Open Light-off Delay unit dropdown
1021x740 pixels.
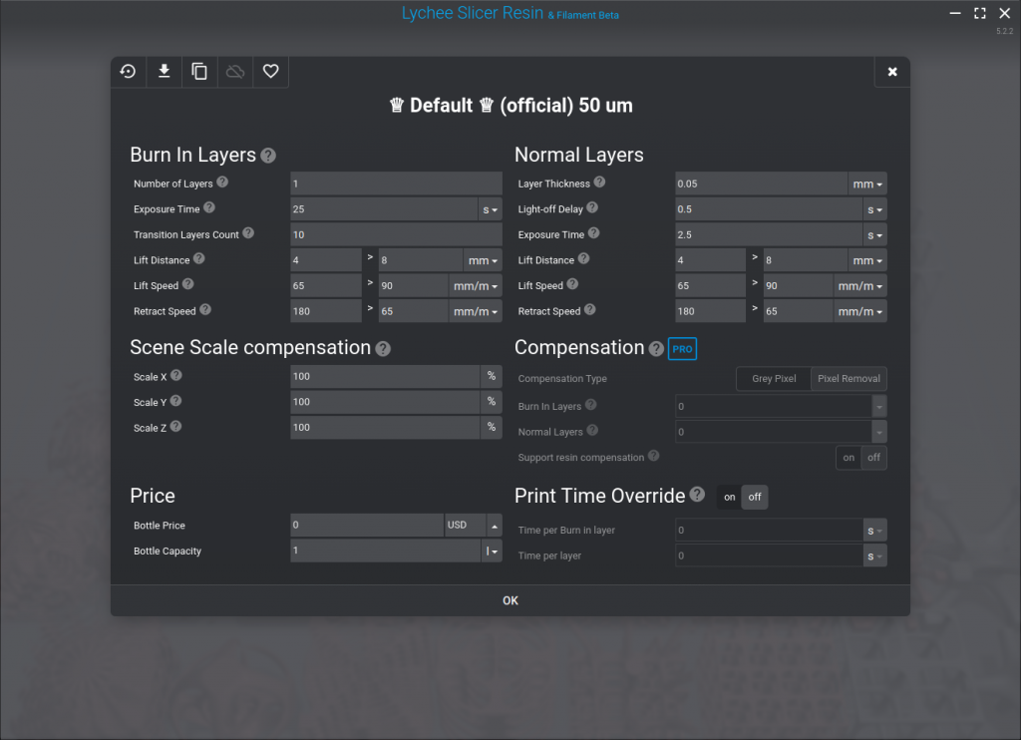[874, 209]
